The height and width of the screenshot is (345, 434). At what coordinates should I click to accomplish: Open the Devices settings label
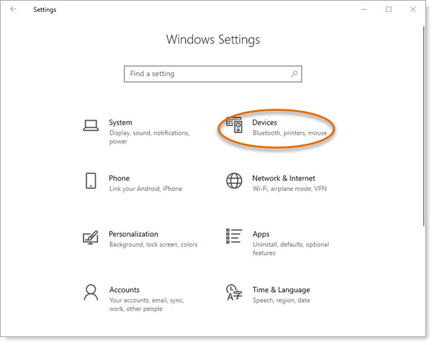pyautogui.click(x=265, y=123)
